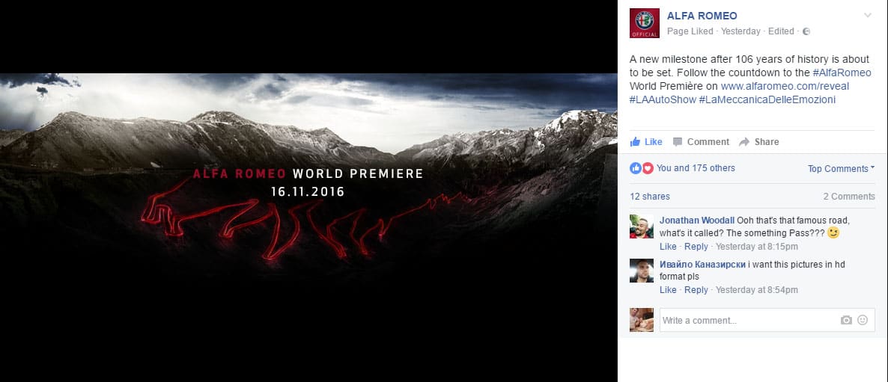
Task: Click the Write a comment field
Action: [x=747, y=320]
